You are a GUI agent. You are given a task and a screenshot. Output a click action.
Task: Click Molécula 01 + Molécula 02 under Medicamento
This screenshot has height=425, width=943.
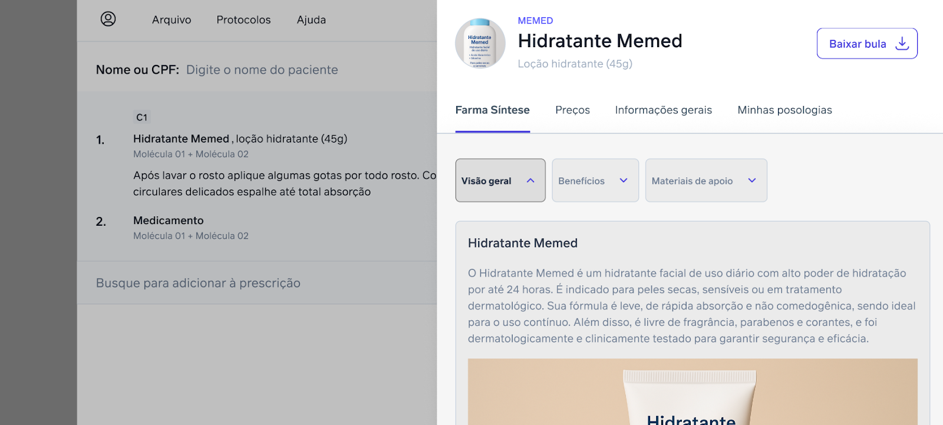click(x=191, y=236)
